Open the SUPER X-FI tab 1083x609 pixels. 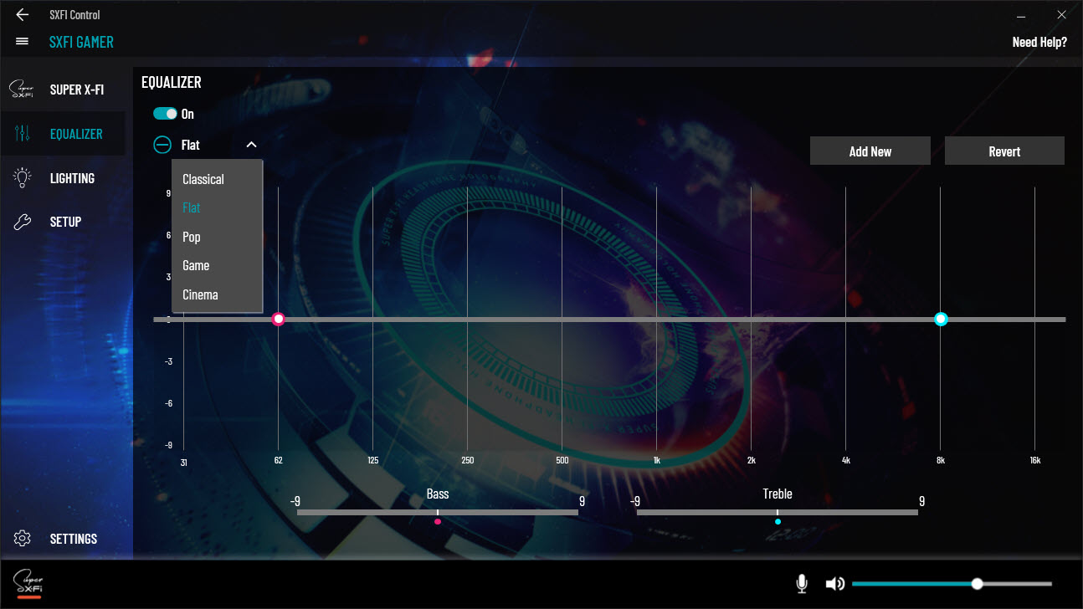point(77,90)
